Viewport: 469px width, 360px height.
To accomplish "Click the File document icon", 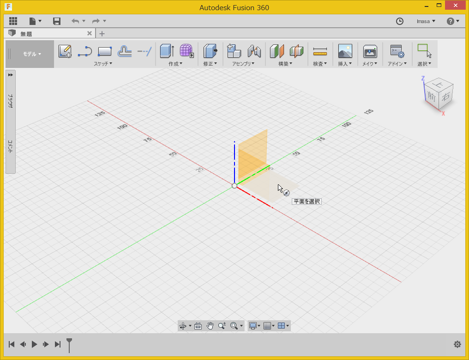I will click(x=32, y=21).
